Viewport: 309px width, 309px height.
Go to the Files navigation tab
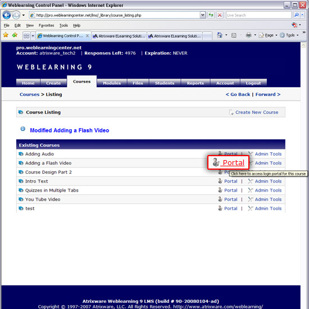(x=138, y=83)
